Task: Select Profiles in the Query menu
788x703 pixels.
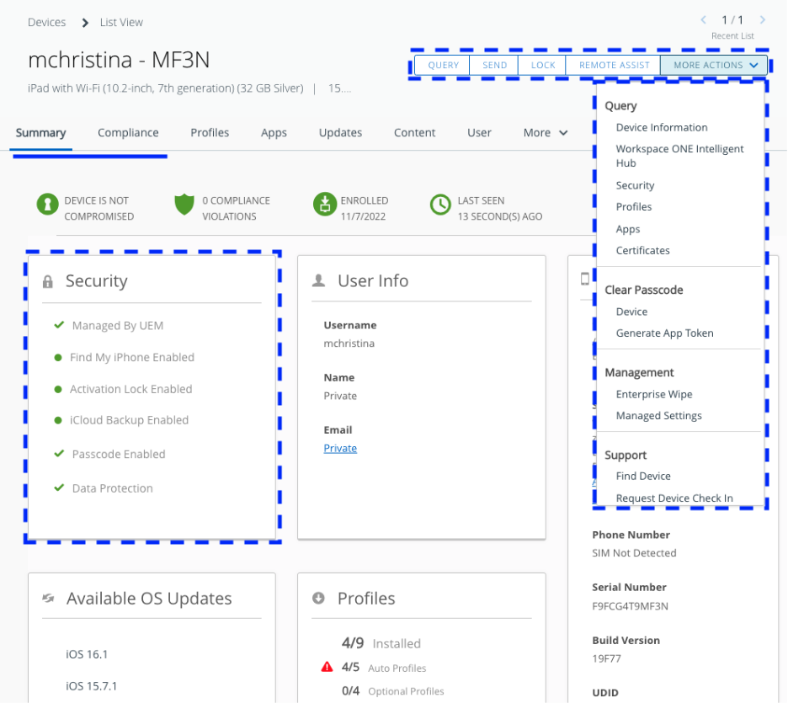Action: point(634,207)
